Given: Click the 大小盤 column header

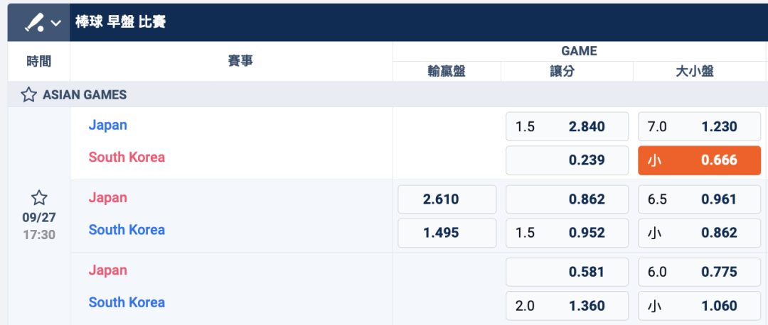Looking at the screenshot, I should click(x=695, y=72).
